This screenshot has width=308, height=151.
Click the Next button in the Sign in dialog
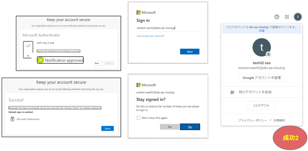click(189, 51)
